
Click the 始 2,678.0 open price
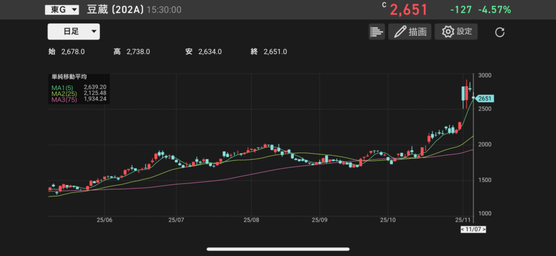tap(66, 52)
